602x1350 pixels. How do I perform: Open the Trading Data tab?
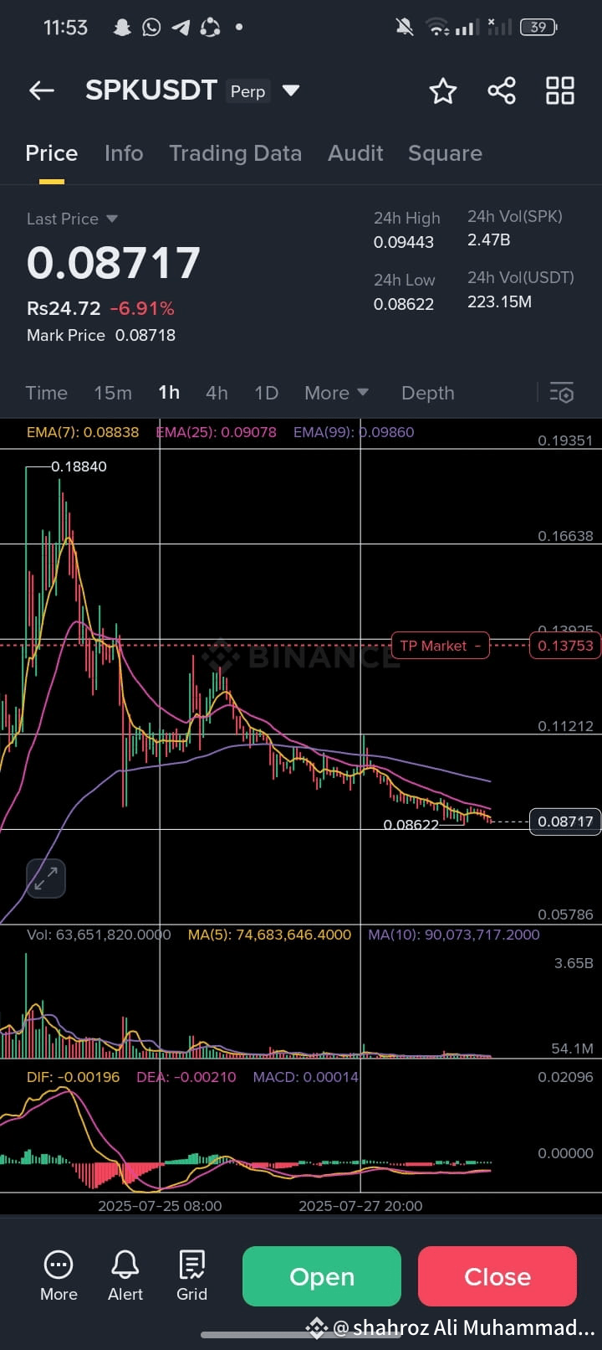pos(235,153)
